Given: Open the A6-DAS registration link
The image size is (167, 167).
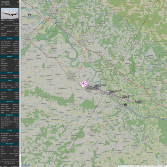Looking at the screenshot, I should 16,23.
